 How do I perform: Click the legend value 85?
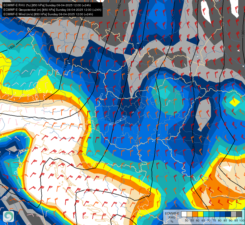click(225, 220)
